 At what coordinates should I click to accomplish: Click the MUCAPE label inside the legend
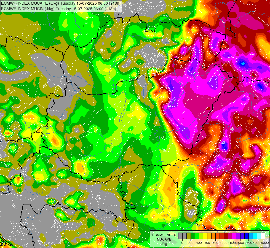[164, 239]
